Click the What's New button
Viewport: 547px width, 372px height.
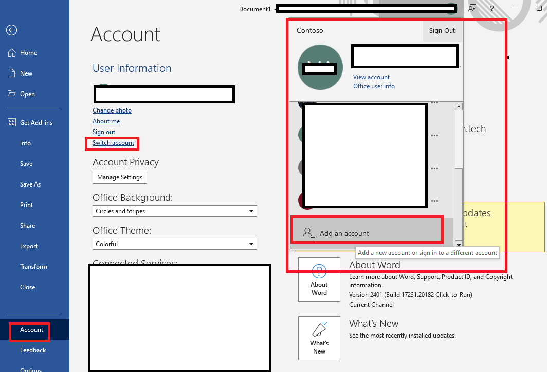319,338
